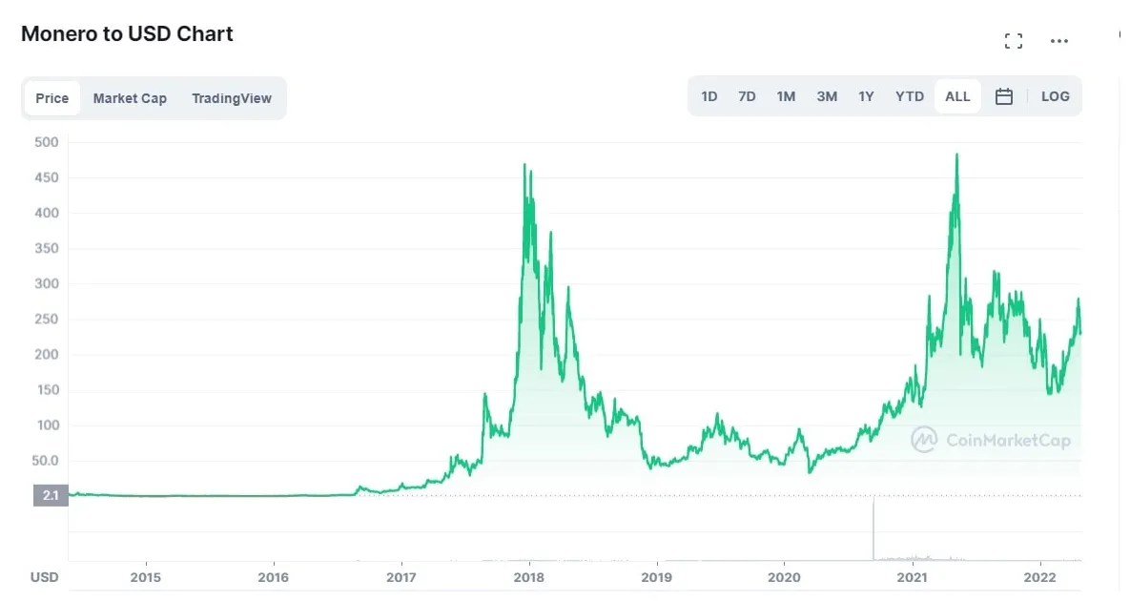Switch to the Market Cap tab
Viewport: 1130px width, 601px height.
(130, 97)
